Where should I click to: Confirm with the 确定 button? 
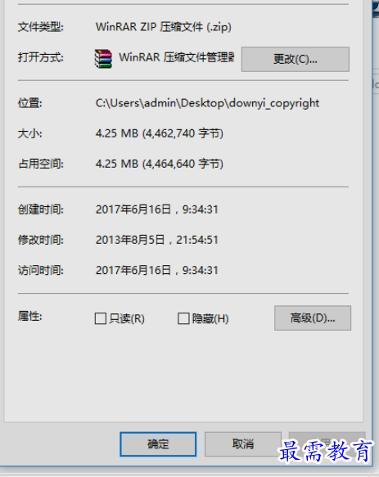click(x=158, y=444)
